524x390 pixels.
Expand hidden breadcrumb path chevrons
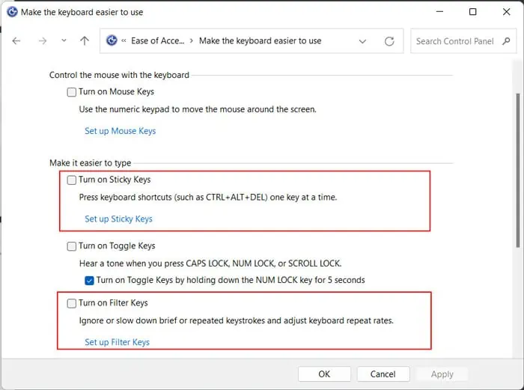124,40
